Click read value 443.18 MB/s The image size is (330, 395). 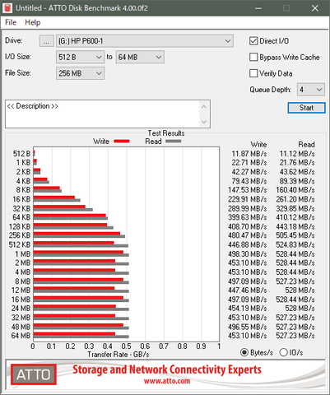click(295, 226)
